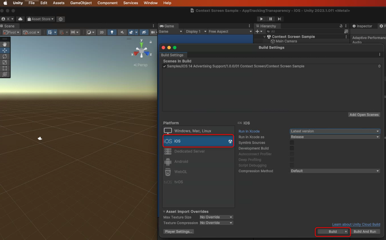This screenshot has width=386, height=240.
Task: Toggle Pivot handle position
Action: (x=11, y=32)
